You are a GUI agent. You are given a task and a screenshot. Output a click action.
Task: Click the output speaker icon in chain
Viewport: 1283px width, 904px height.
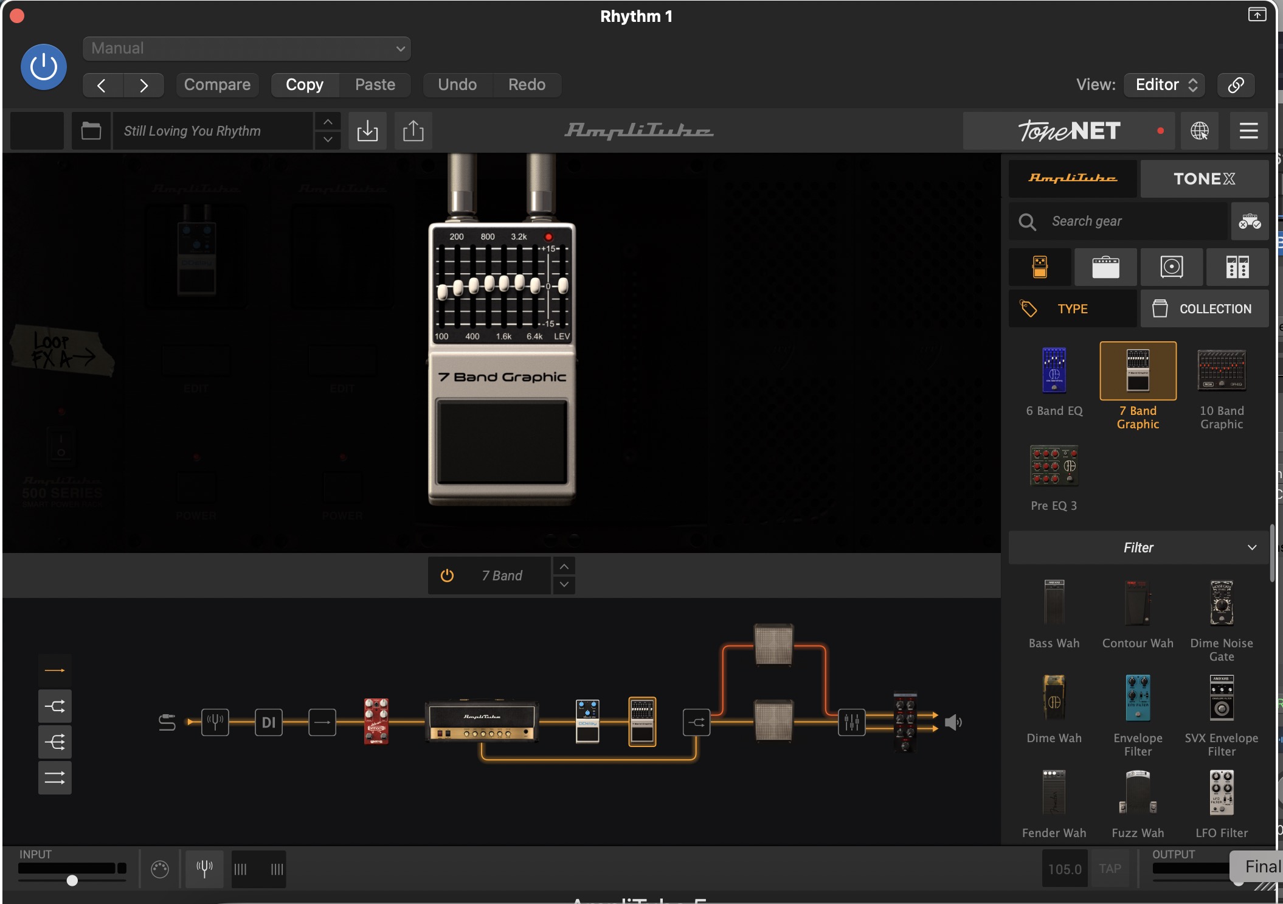click(x=953, y=723)
